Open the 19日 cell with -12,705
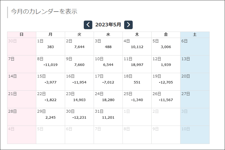Screen dimensions: 225x150 pos(166,82)
